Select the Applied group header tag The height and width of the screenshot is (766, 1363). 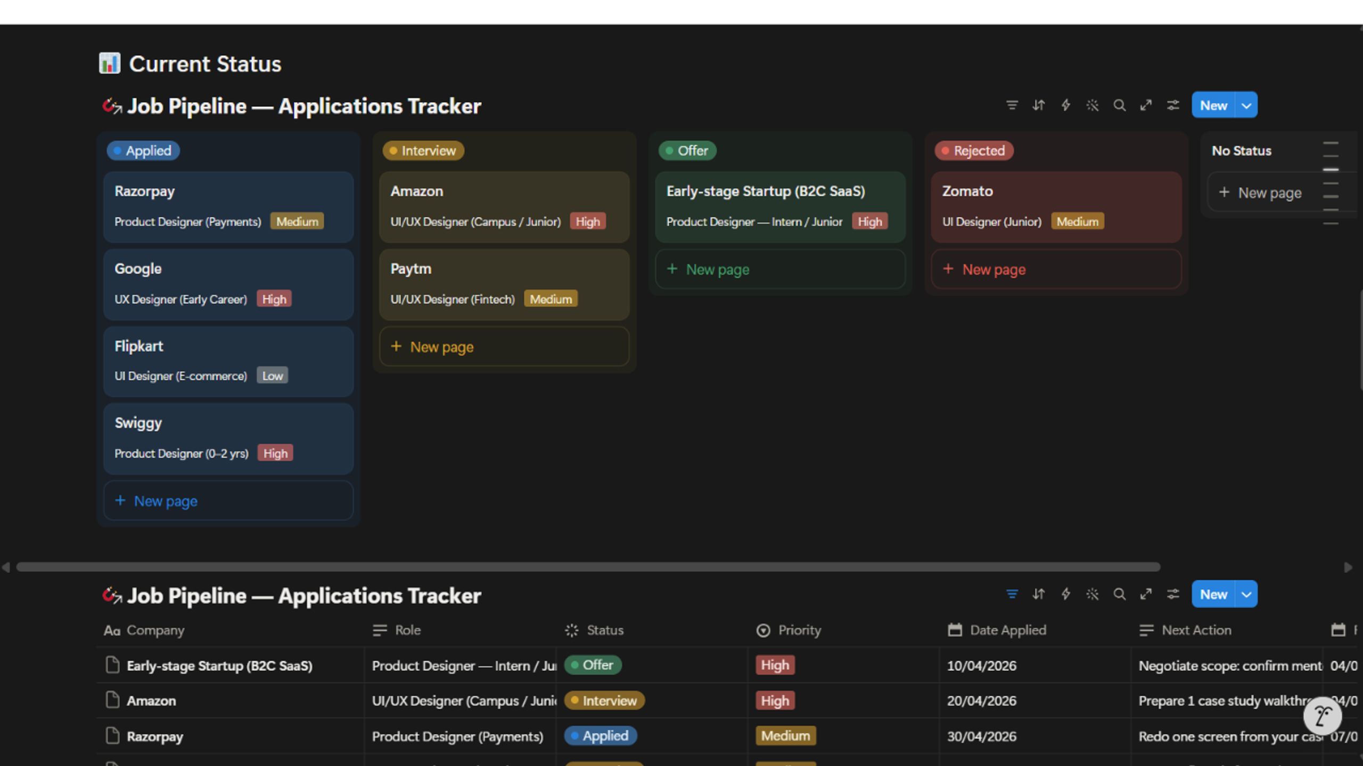pyautogui.click(x=143, y=151)
